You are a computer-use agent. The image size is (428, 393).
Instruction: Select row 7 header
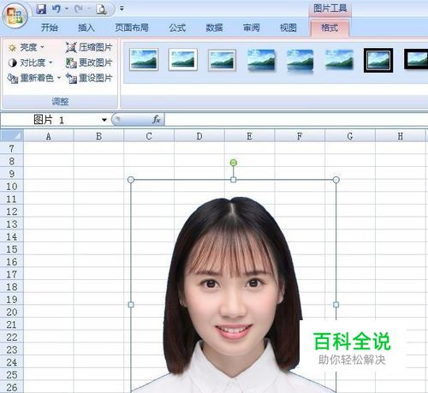tap(12, 149)
